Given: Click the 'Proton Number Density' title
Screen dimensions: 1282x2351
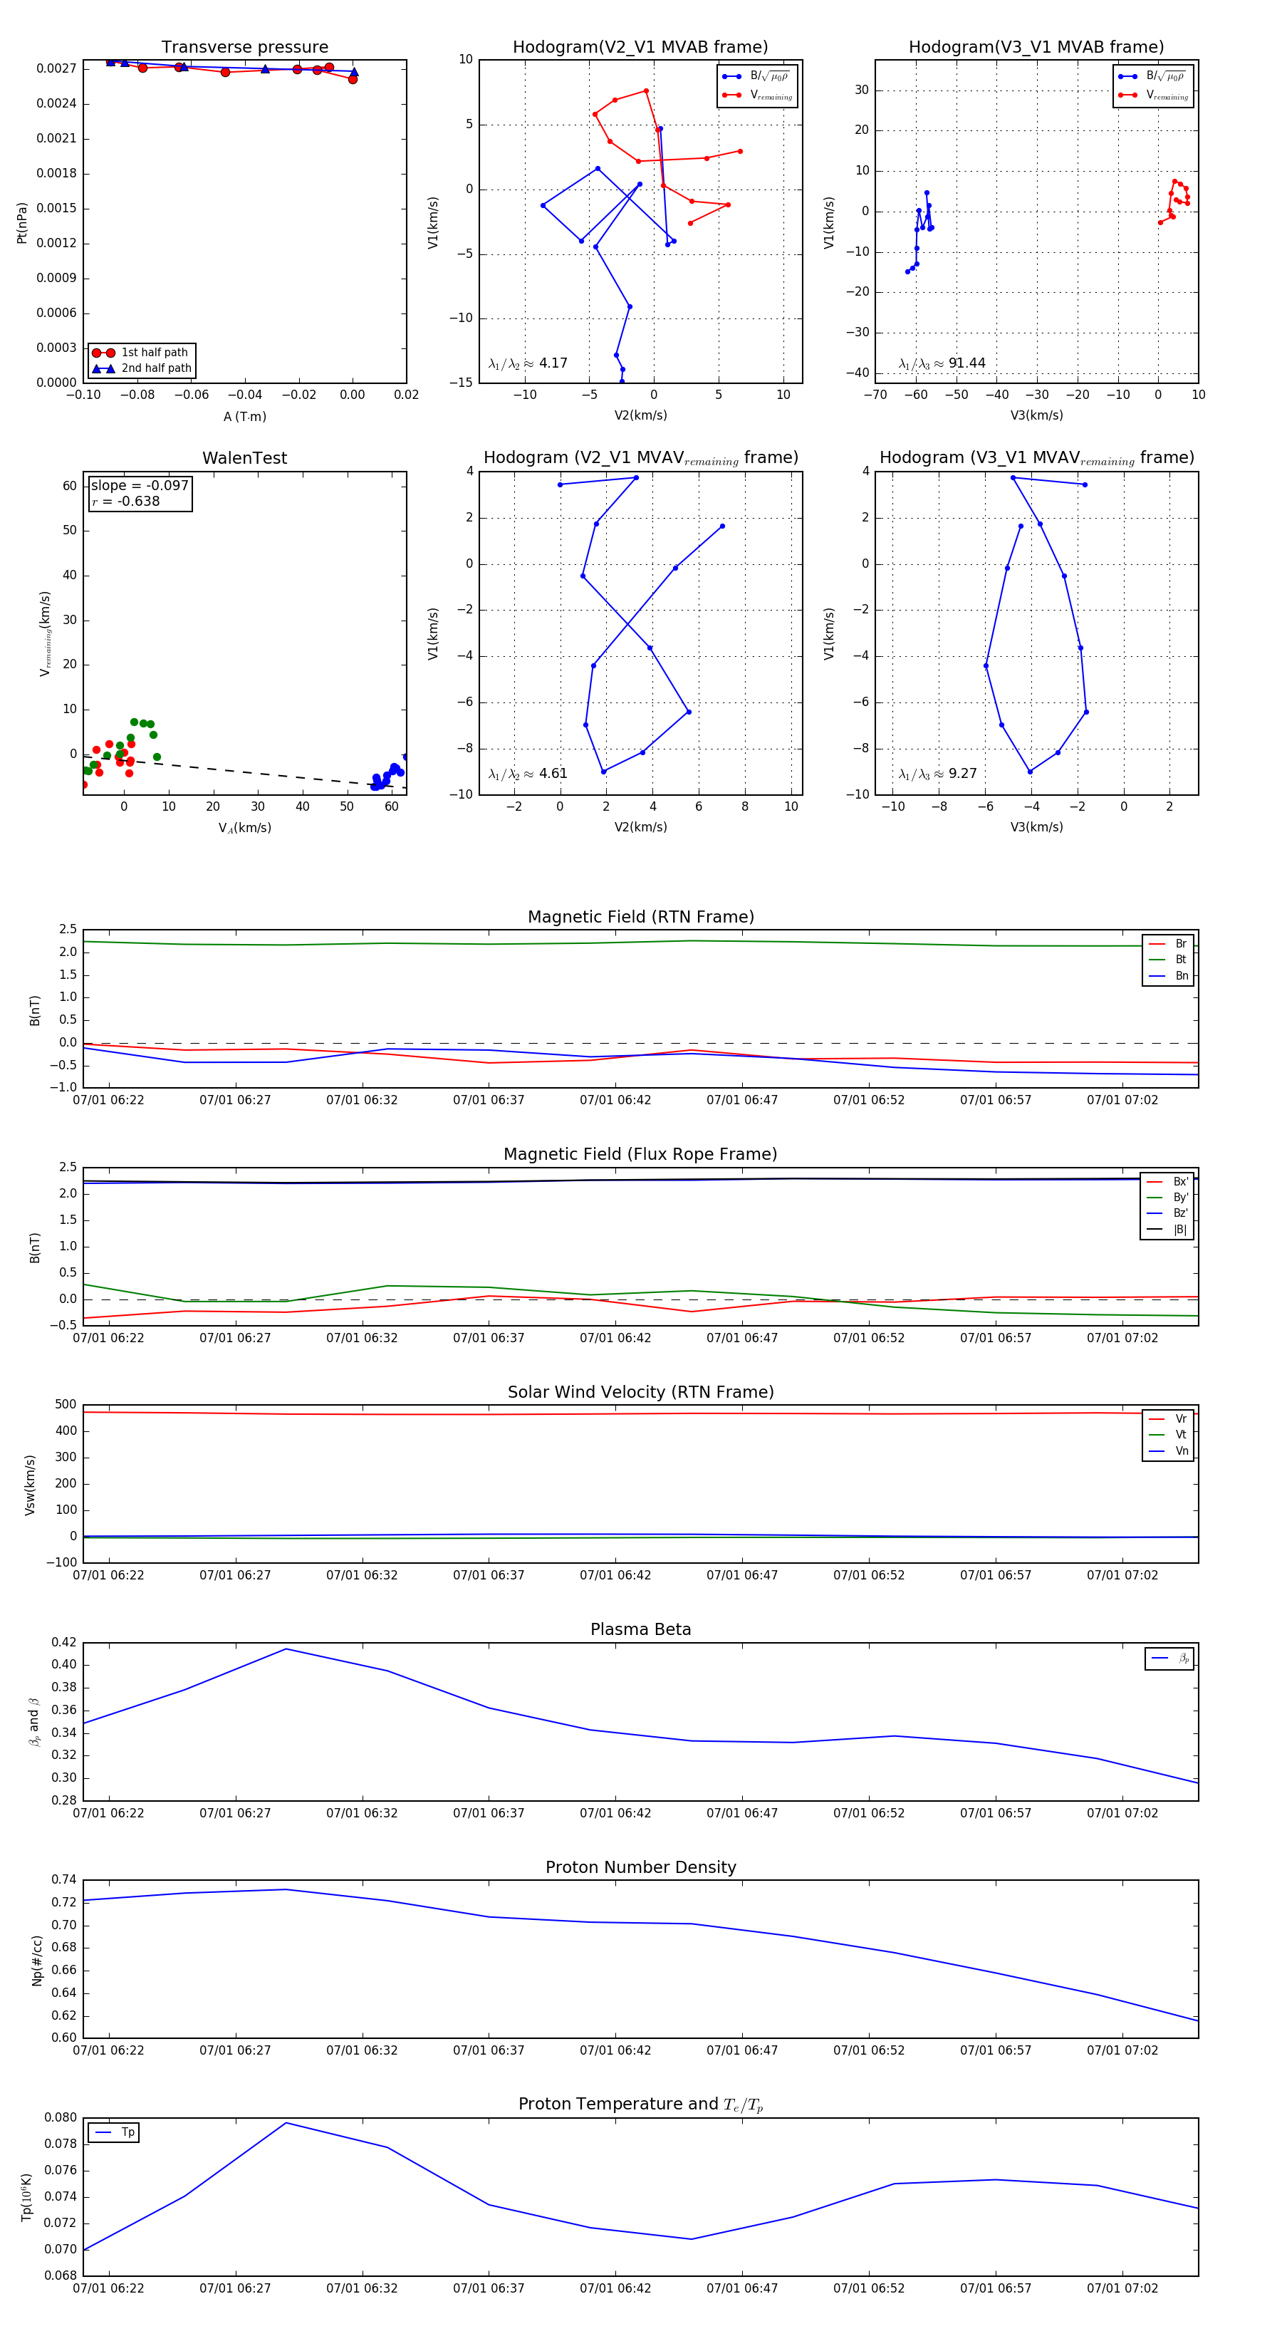Looking at the screenshot, I should [640, 1867].
